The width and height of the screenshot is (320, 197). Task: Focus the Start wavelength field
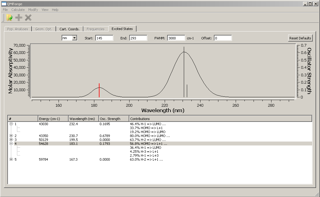104,38
